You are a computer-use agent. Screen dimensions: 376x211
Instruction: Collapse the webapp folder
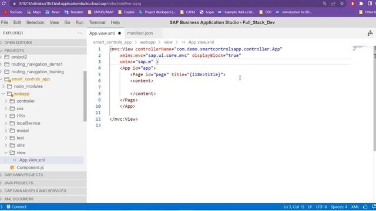[22, 94]
